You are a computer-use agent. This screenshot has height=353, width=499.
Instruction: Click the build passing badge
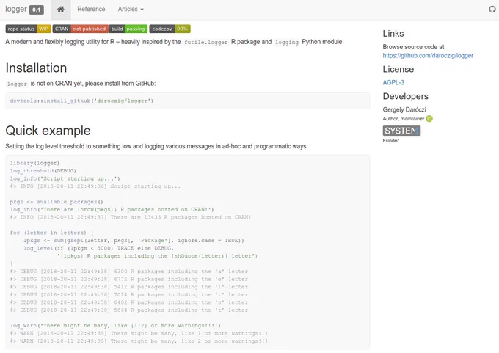[128, 29]
